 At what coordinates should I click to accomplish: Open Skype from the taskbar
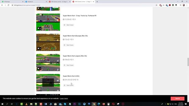(x=65, y=104)
